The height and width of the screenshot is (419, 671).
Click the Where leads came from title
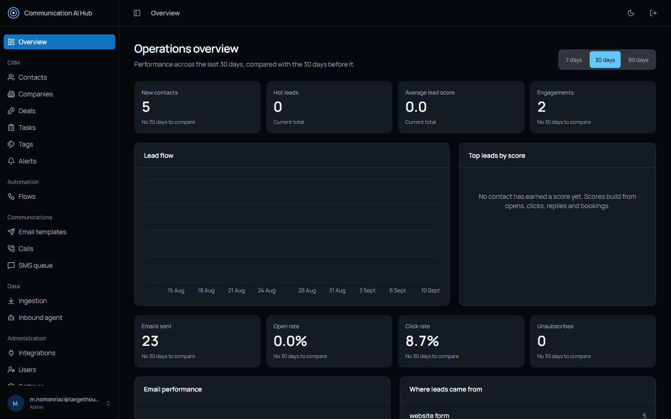click(446, 389)
